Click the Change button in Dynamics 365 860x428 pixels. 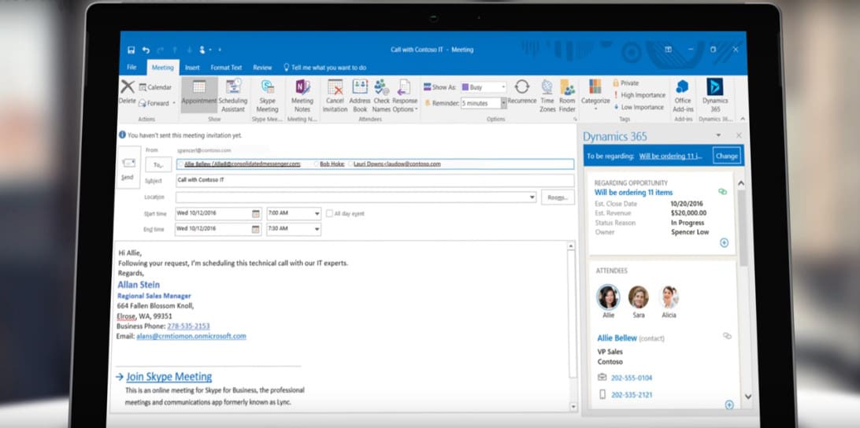pyautogui.click(x=727, y=157)
